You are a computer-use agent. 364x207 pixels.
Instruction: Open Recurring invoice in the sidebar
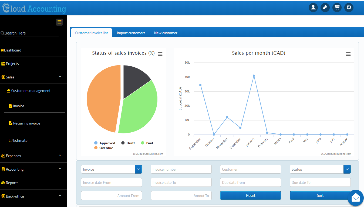point(25,123)
